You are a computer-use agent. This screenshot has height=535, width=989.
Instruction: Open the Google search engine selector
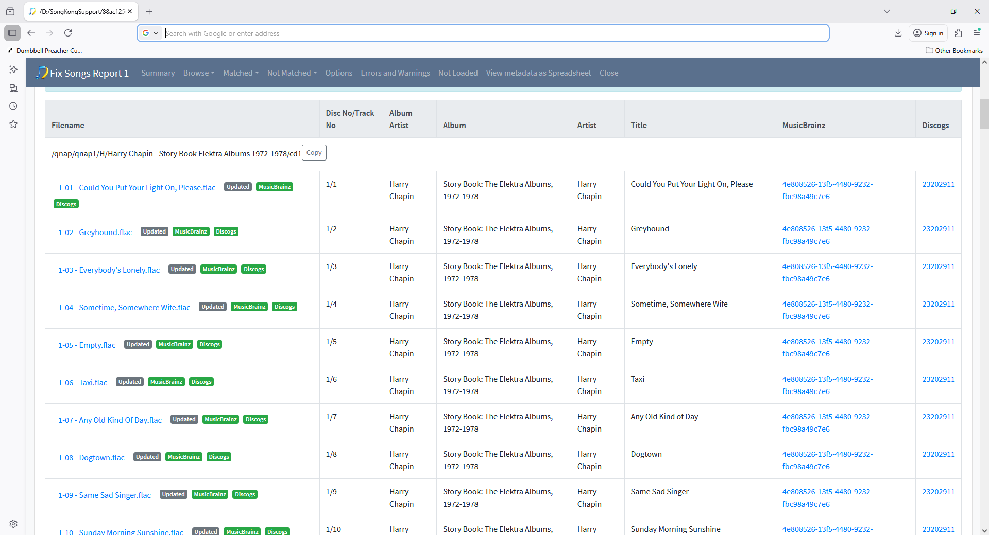pyautogui.click(x=150, y=33)
